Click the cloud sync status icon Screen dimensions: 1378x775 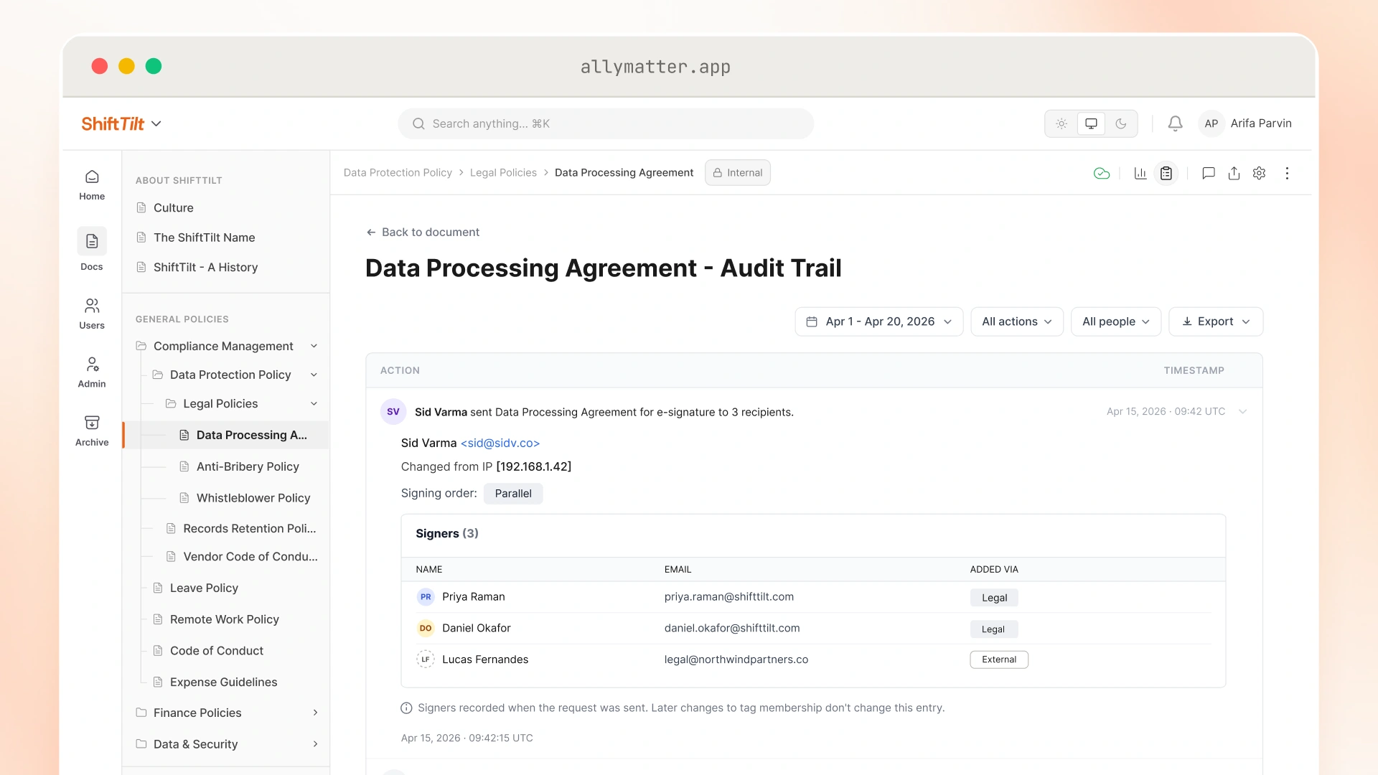pyautogui.click(x=1102, y=173)
